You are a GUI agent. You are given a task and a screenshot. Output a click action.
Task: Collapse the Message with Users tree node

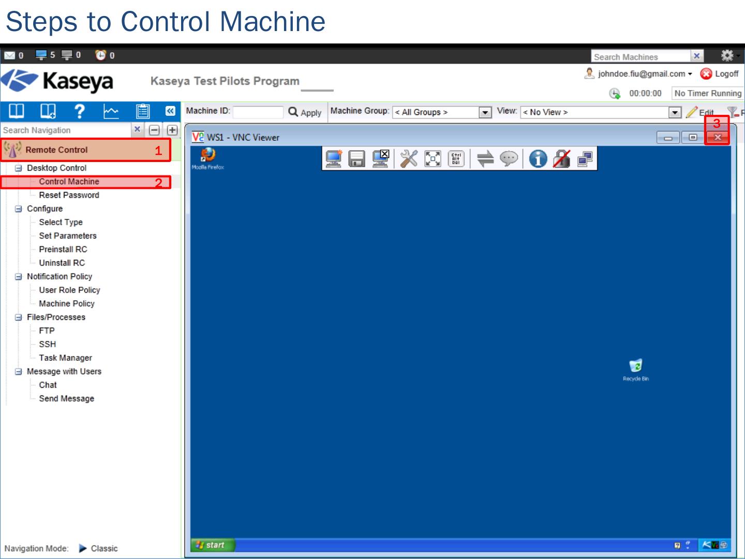(19, 372)
